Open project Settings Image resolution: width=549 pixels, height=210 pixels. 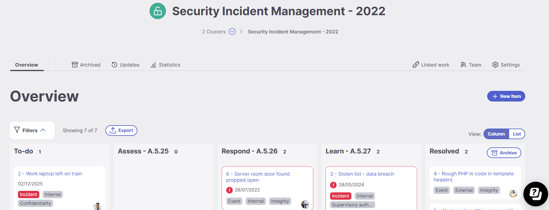point(506,65)
